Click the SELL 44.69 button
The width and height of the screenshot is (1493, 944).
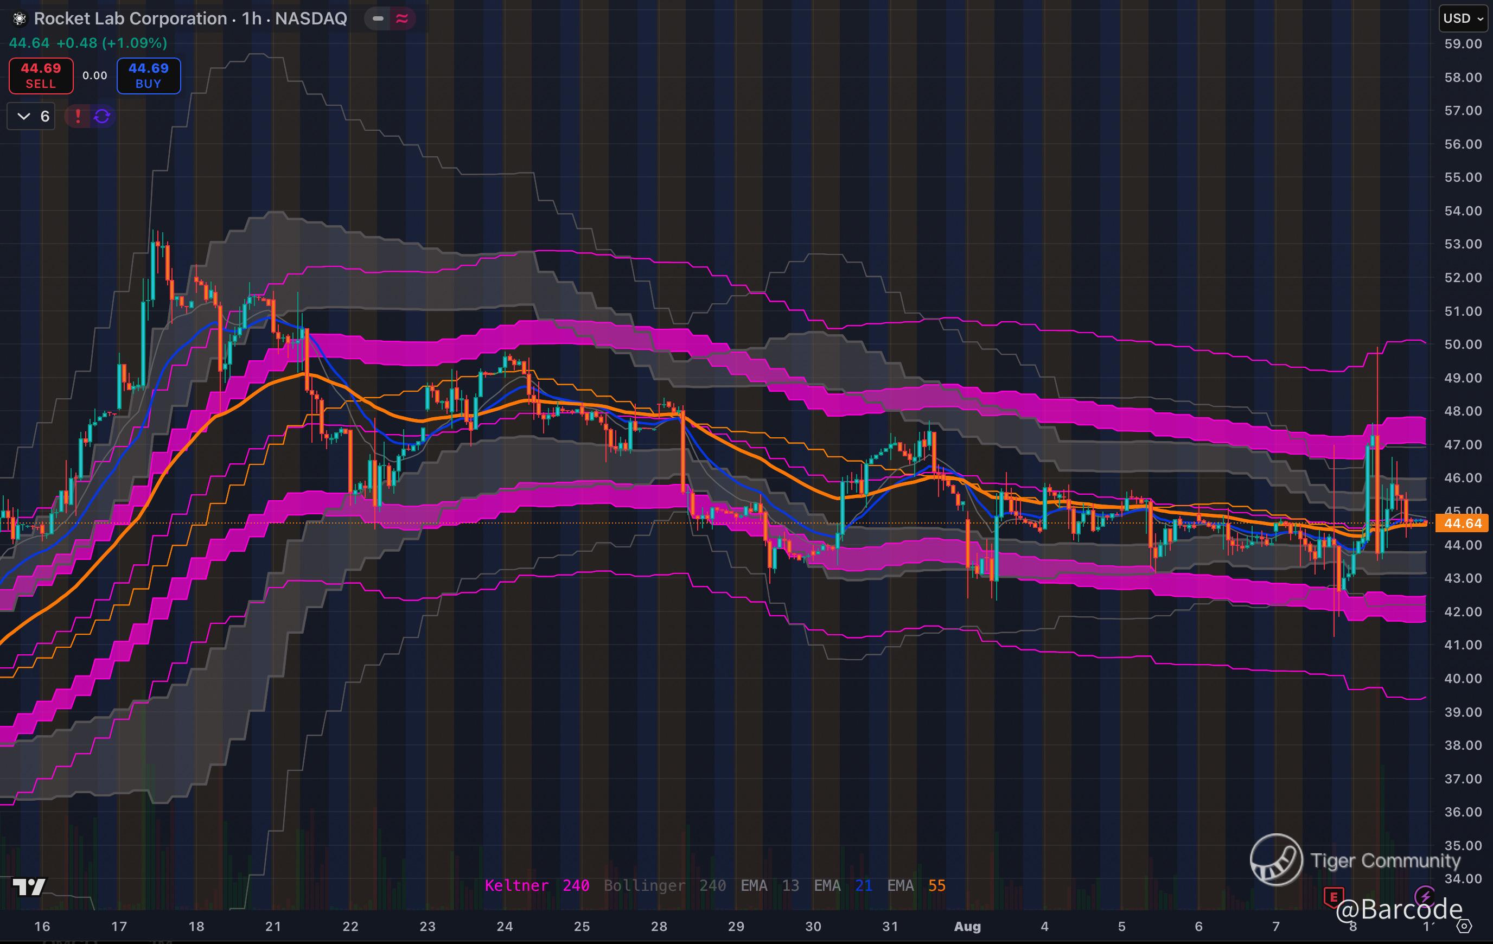(41, 75)
